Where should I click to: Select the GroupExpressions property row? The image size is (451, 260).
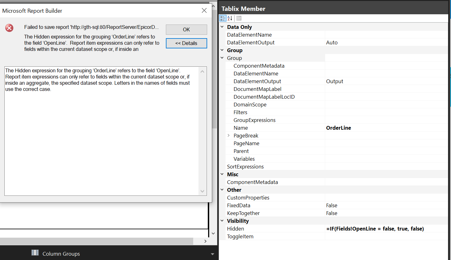pos(337,120)
